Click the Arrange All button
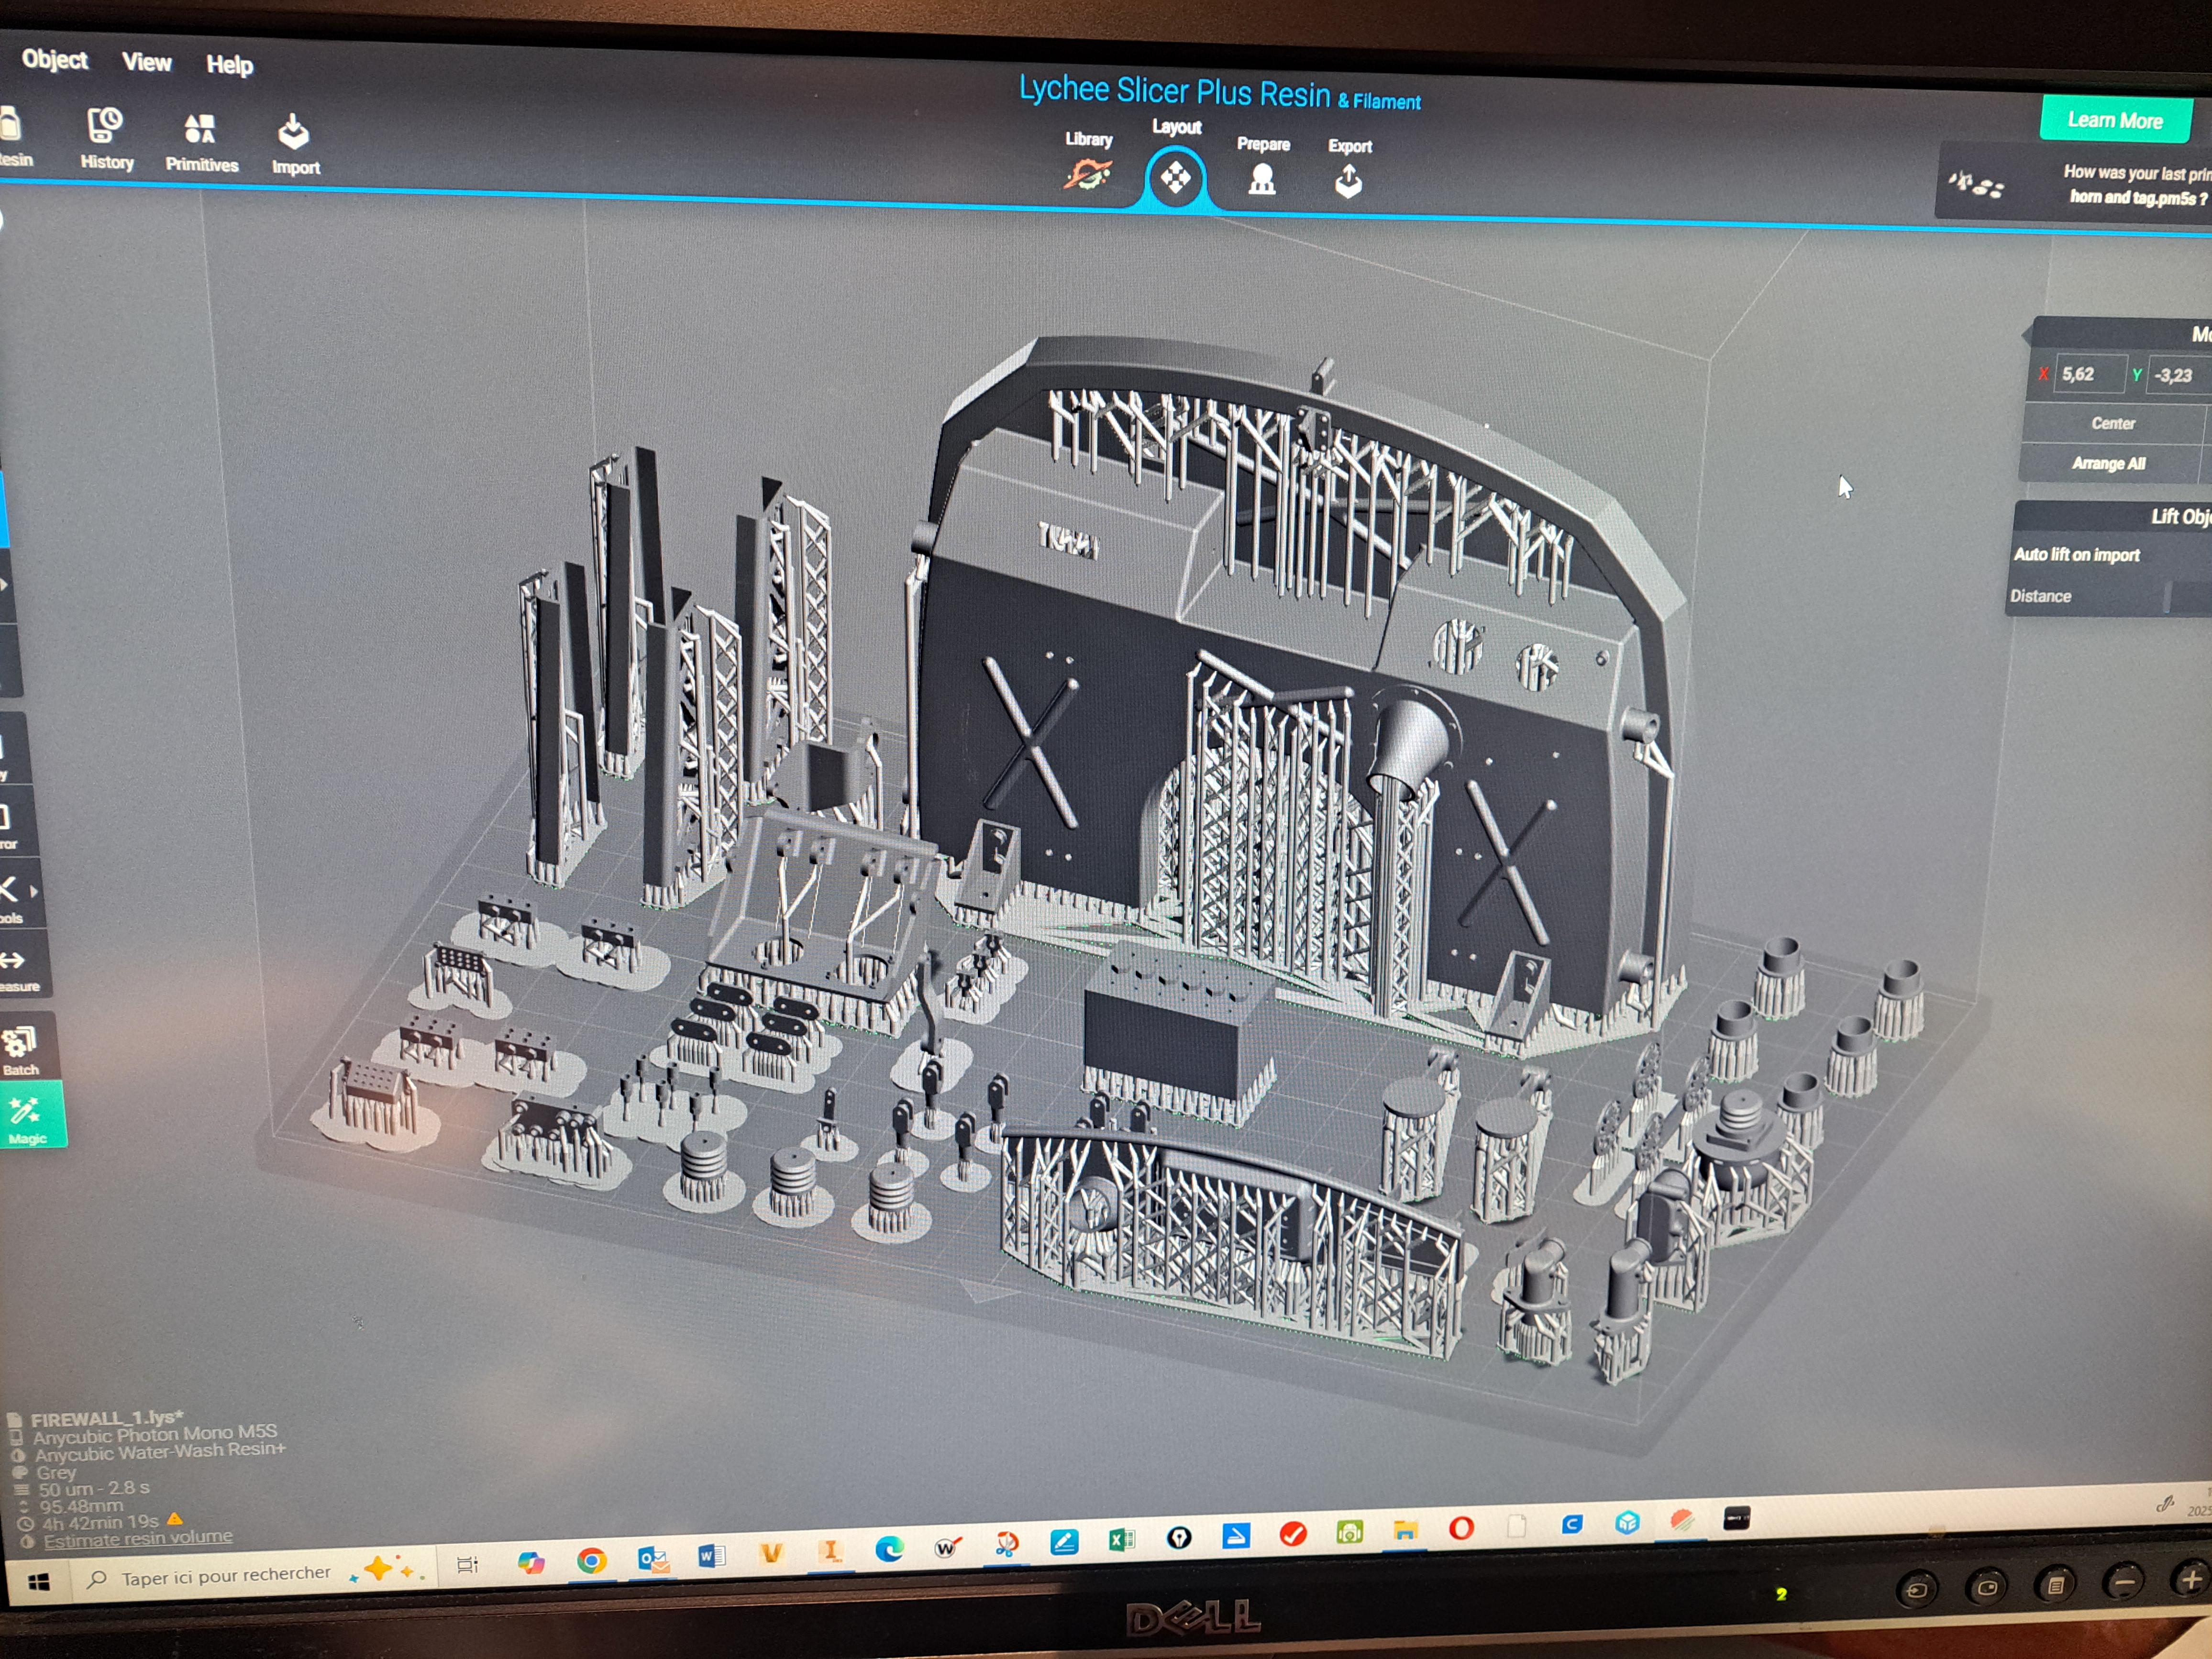Viewport: 2212px width, 1659px height. tap(2108, 464)
